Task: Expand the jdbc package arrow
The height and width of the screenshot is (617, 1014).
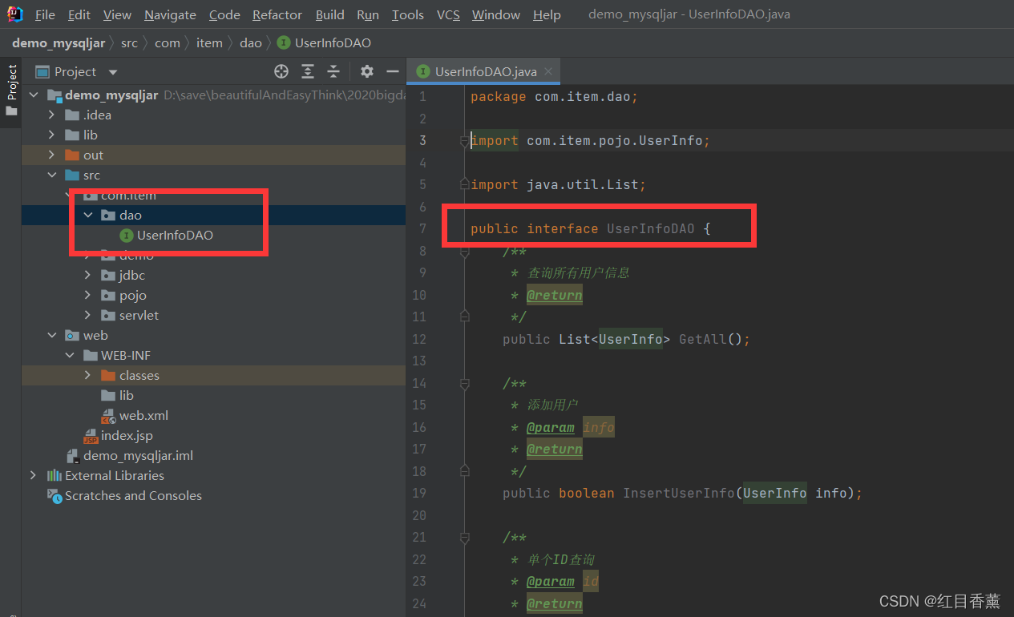Action: [x=88, y=275]
